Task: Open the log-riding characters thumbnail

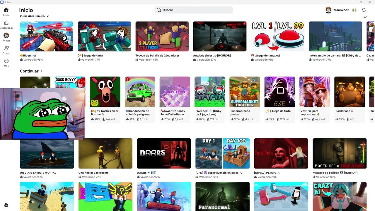Action: point(164,196)
